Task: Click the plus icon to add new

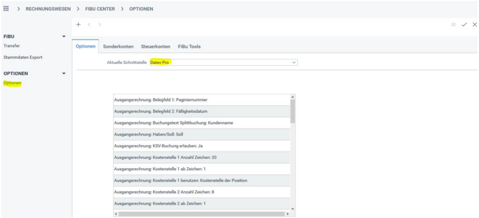Action: (78, 24)
